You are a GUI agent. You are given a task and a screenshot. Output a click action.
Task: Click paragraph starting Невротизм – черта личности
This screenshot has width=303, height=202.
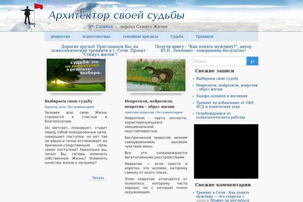point(156,125)
